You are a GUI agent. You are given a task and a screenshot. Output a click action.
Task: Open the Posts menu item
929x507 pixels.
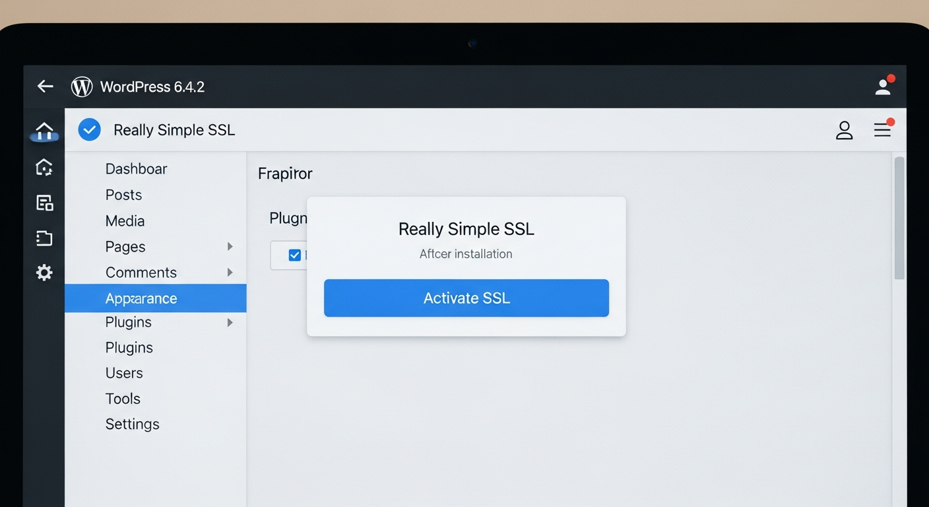[124, 195]
